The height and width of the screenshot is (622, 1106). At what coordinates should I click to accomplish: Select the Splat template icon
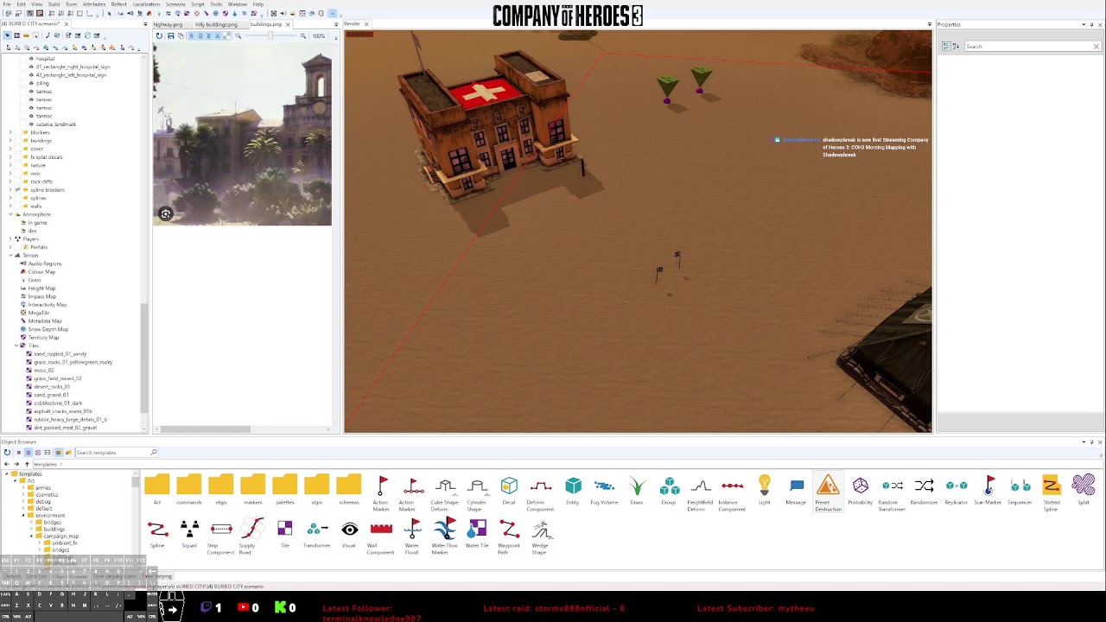pos(1084,486)
